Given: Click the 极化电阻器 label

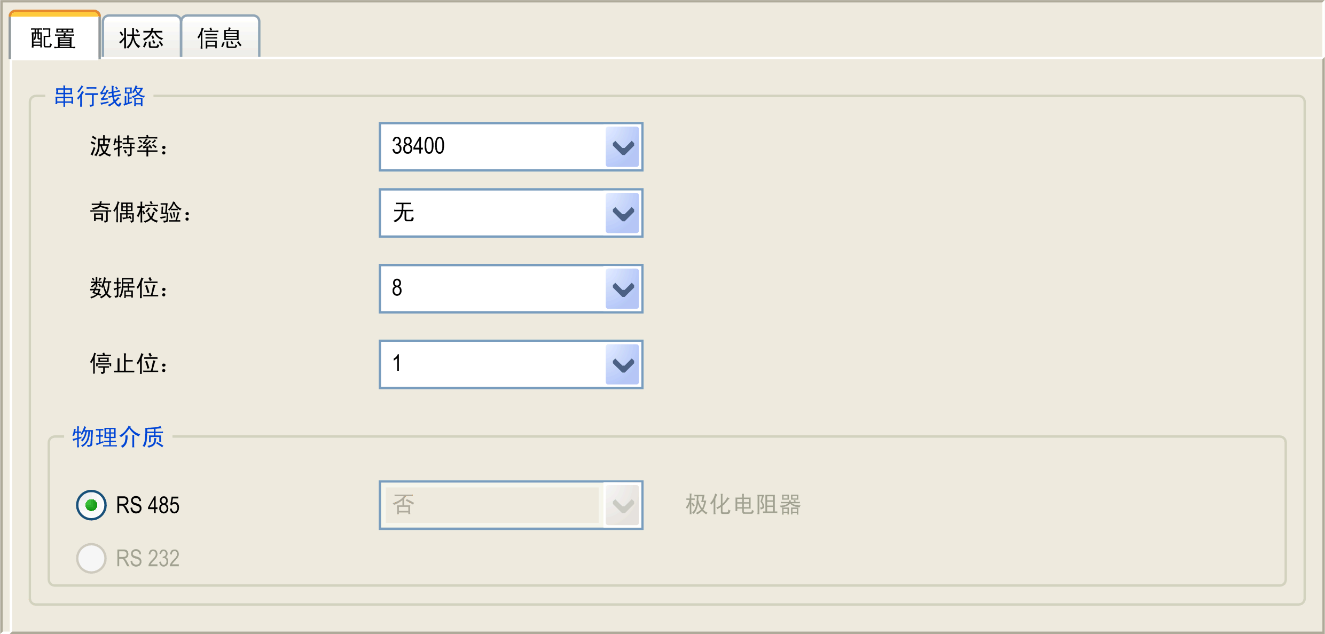Looking at the screenshot, I should [x=743, y=505].
